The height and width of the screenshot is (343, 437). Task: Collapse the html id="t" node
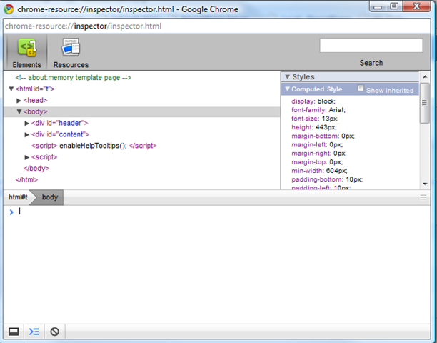pyautogui.click(x=11, y=89)
